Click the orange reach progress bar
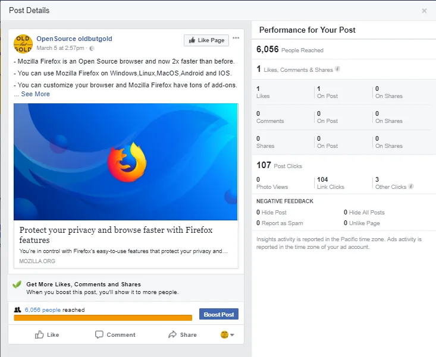 (103, 318)
